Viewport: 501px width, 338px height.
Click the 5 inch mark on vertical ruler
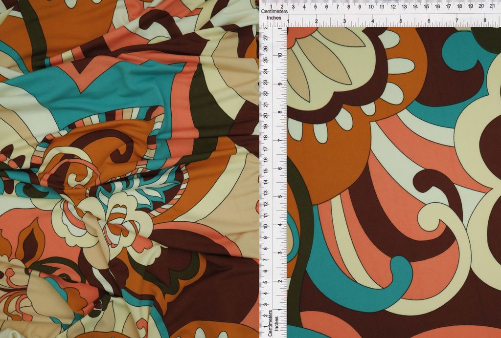(280, 197)
